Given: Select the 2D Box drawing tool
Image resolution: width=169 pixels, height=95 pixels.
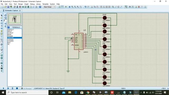Looking at the screenshot, I should [x=2, y=55].
